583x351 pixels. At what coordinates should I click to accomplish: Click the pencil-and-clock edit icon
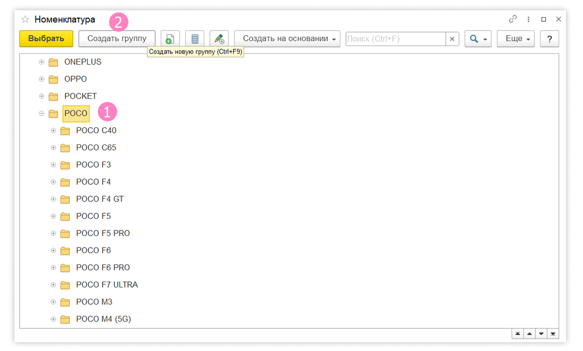(x=219, y=39)
